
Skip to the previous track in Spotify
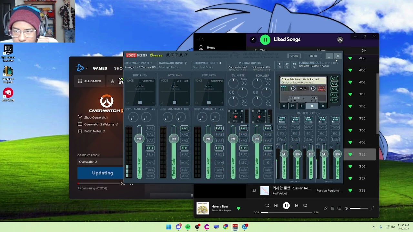coord(276,206)
